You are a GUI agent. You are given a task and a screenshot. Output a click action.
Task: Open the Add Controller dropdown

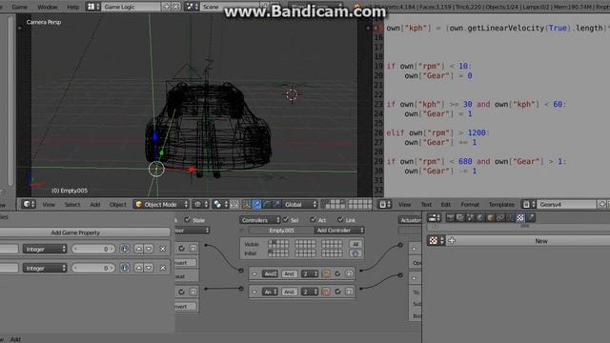(x=339, y=231)
